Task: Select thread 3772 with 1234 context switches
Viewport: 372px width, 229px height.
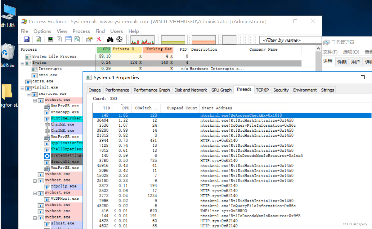Action: click(x=232, y=196)
